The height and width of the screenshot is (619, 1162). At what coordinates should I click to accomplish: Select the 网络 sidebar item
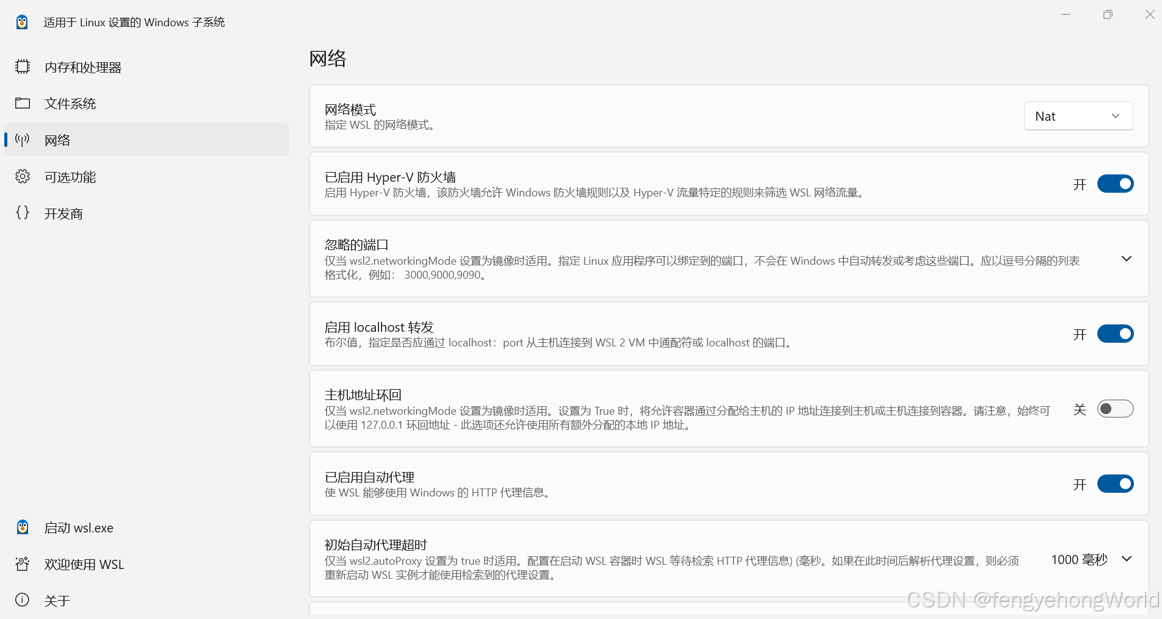click(146, 140)
